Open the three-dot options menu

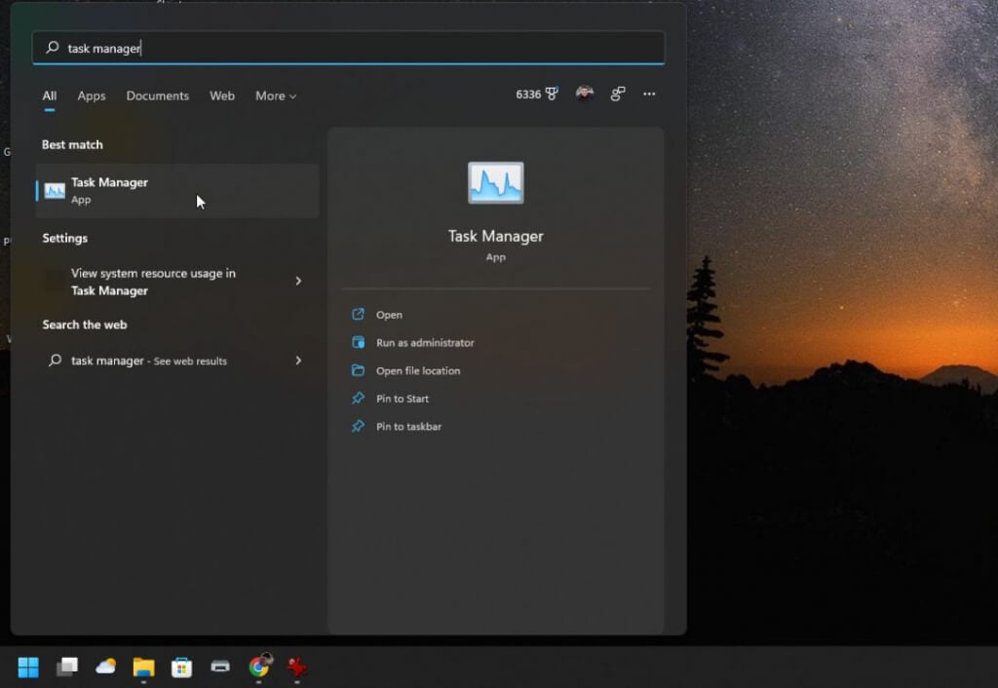[x=649, y=95]
